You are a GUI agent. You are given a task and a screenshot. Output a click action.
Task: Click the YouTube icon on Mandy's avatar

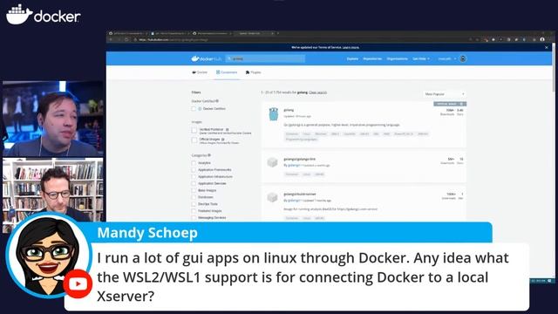pyautogui.click(x=78, y=284)
